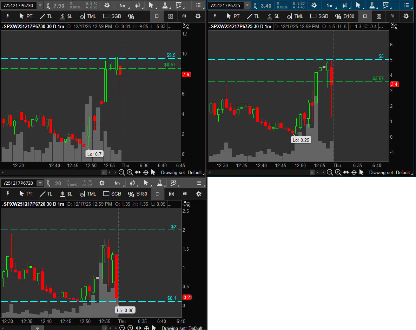Select the trendline TL tool in the P6725 toolbar

tap(253, 16)
